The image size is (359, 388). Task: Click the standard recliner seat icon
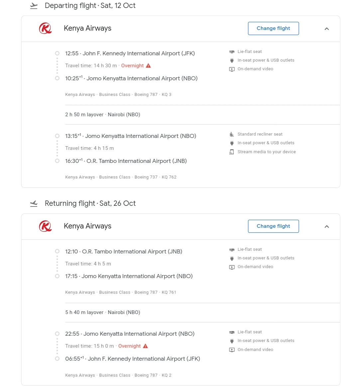(x=232, y=134)
